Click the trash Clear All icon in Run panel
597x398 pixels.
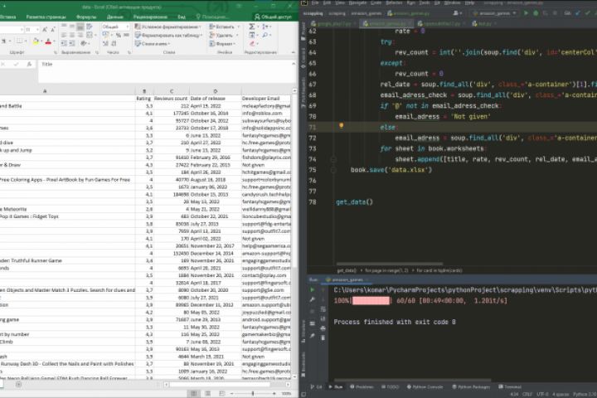323,337
